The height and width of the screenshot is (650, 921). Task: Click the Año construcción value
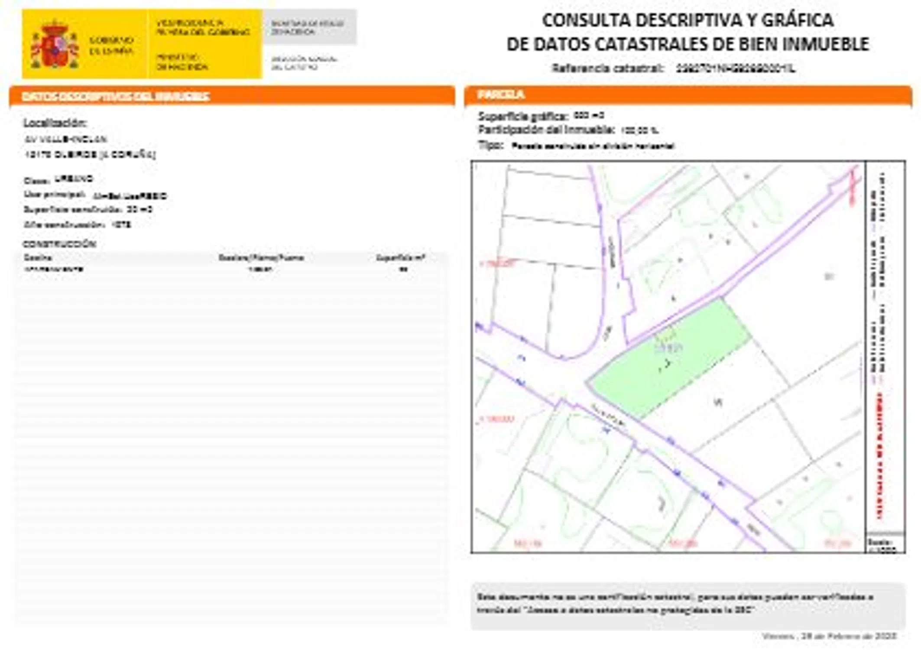[121, 224]
